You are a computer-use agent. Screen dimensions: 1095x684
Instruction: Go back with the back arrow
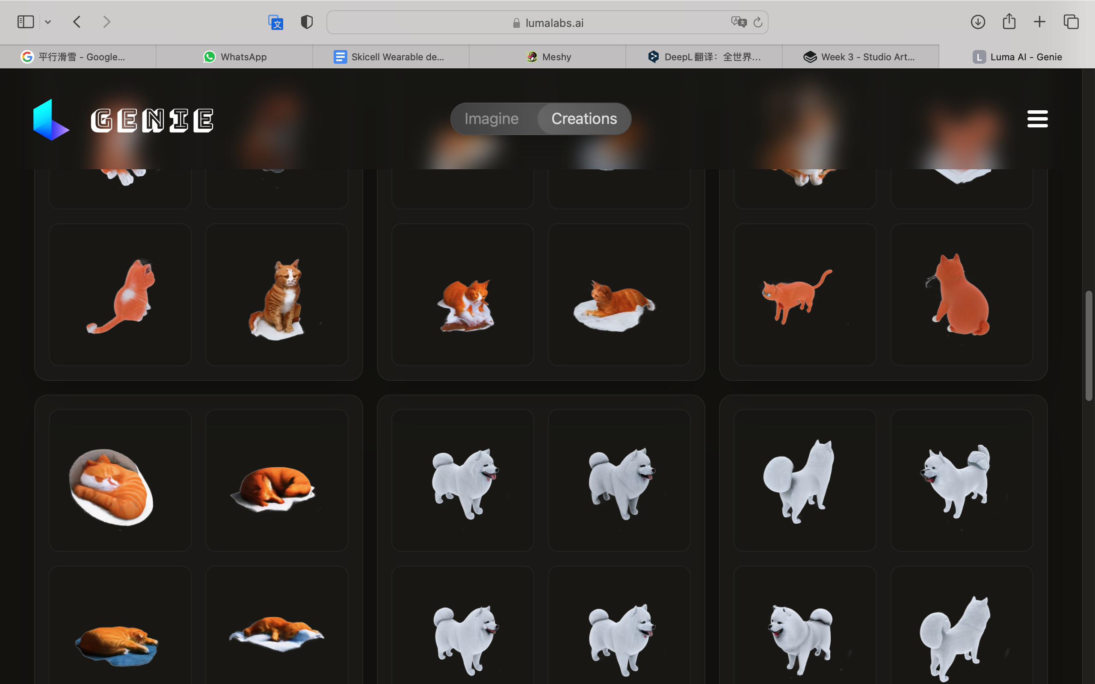coord(77,22)
